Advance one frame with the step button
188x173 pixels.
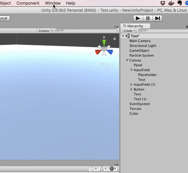157,18
